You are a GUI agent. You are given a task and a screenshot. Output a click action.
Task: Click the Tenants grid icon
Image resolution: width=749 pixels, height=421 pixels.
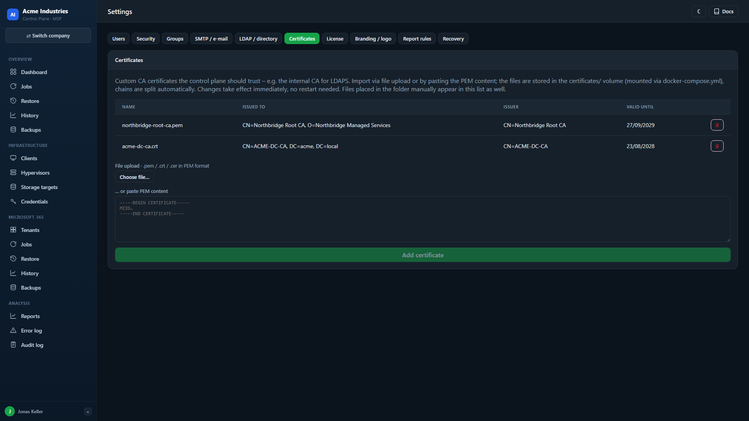click(x=13, y=230)
